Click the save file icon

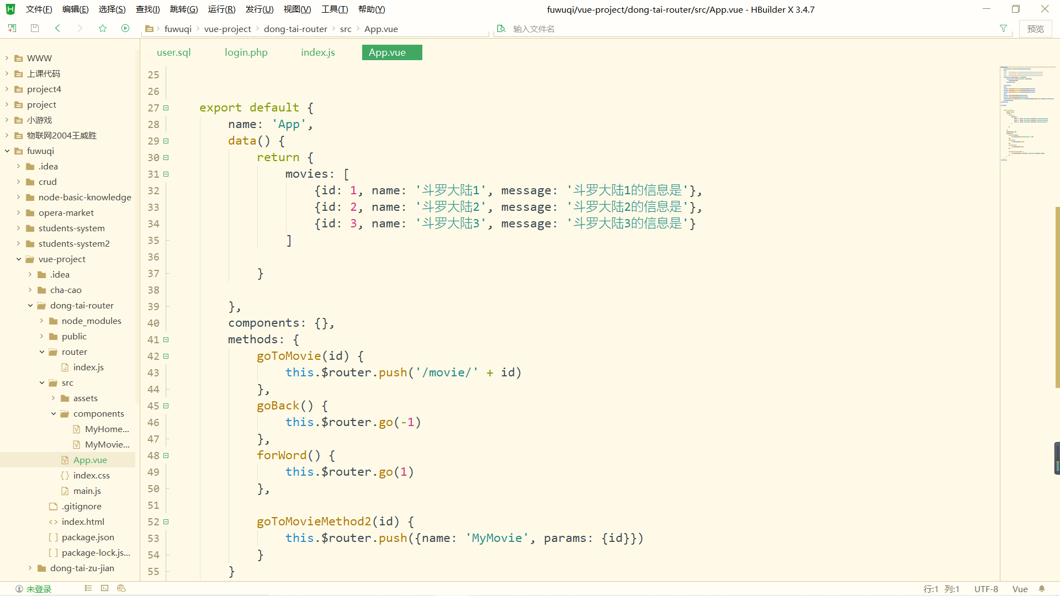[x=35, y=28]
